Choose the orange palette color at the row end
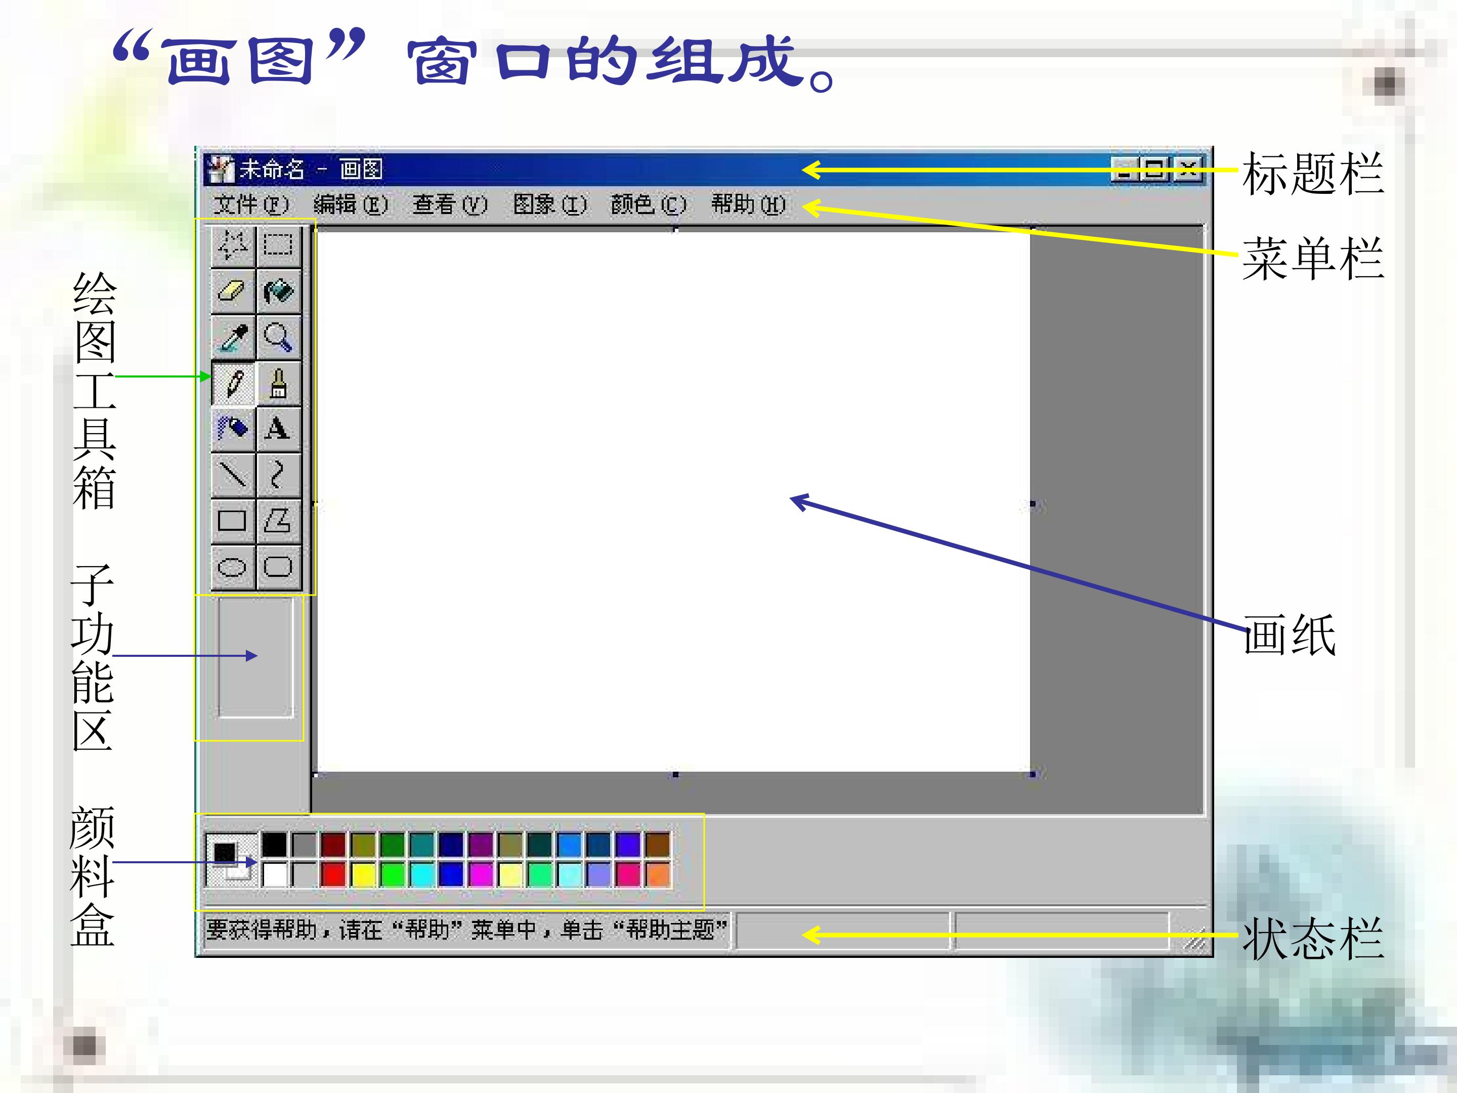1457x1093 pixels. (x=658, y=874)
